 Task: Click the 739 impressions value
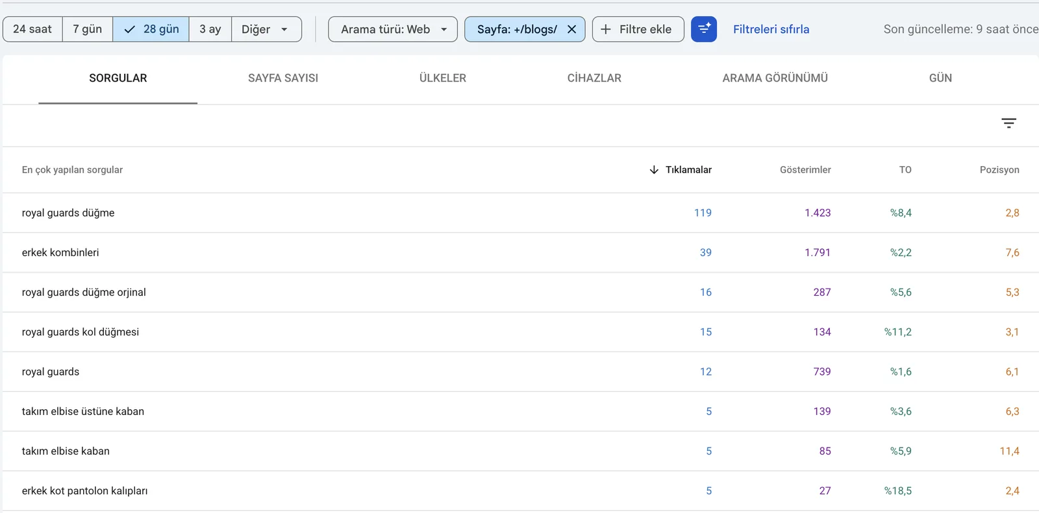[822, 372]
